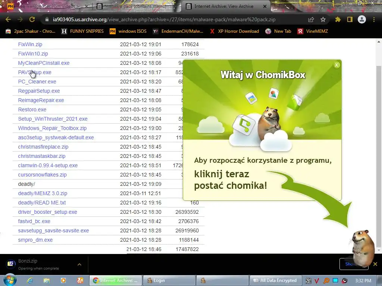382x286 pixels.
Task: Open the Windows_Repair_Toolbox.zip link
Action: pyautogui.click(x=52, y=128)
